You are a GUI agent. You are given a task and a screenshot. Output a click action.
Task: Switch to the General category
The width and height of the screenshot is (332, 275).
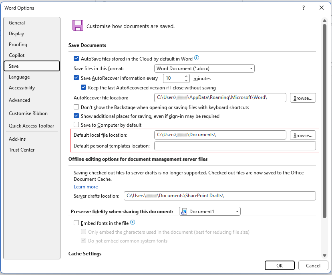point(17,23)
